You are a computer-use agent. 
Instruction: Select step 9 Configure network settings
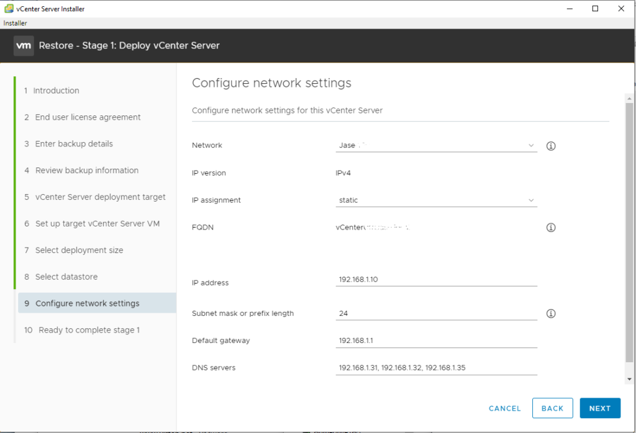[98, 303]
